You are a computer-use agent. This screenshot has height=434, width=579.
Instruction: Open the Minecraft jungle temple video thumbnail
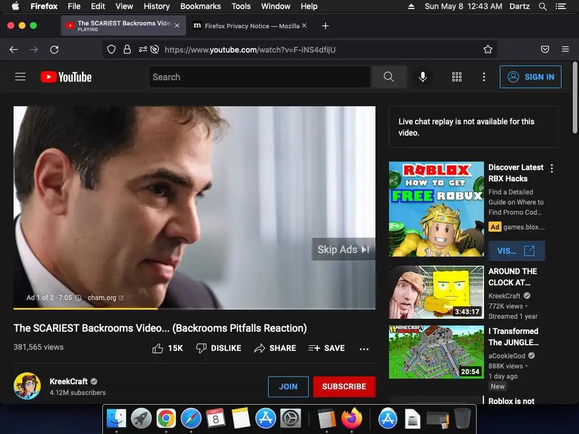coord(436,351)
